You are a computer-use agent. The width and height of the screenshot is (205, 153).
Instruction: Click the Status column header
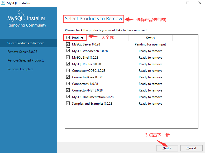pos(150,38)
